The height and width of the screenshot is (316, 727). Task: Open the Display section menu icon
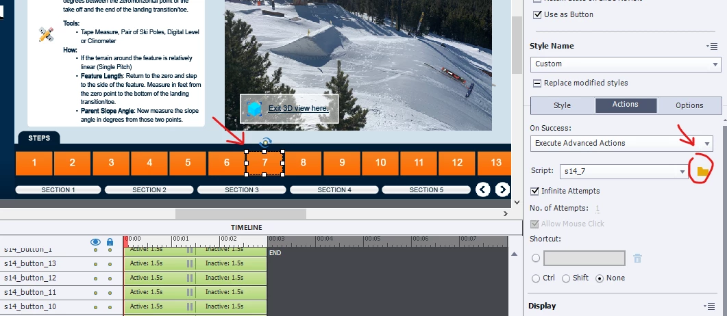tap(709, 306)
